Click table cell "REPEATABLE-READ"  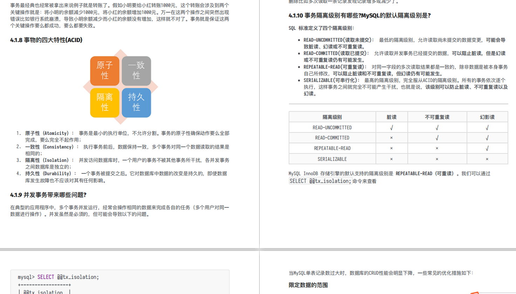(332, 148)
